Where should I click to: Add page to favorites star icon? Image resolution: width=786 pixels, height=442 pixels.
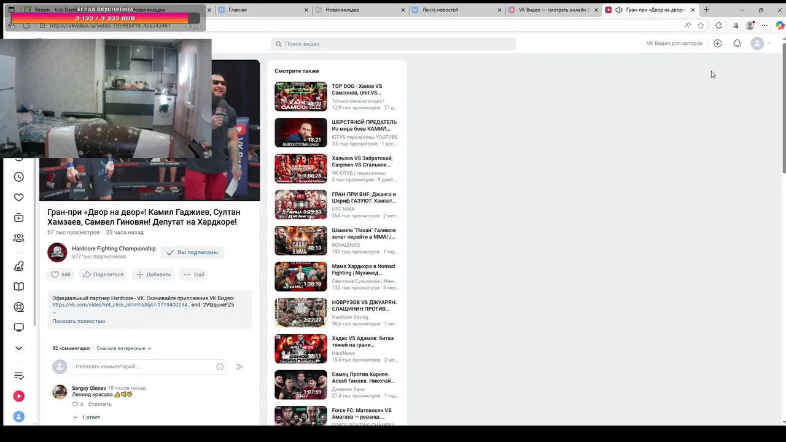point(701,25)
